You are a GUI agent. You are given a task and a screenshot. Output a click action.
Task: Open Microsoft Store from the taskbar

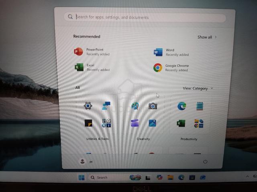click(x=192, y=178)
